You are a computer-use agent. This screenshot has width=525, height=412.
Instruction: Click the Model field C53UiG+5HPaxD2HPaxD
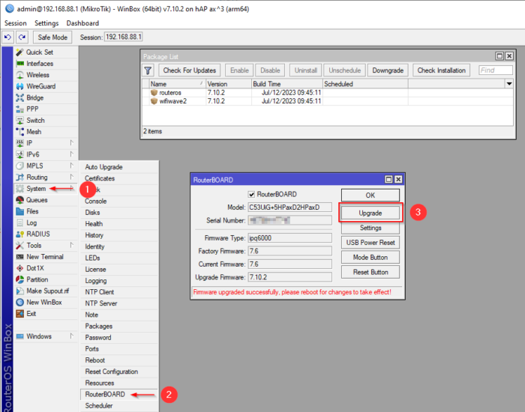tap(290, 207)
